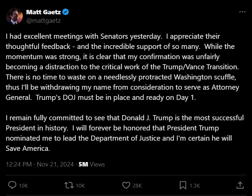Click the 10K repost count
The width and height of the screenshot is (252, 196).
click(80, 186)
